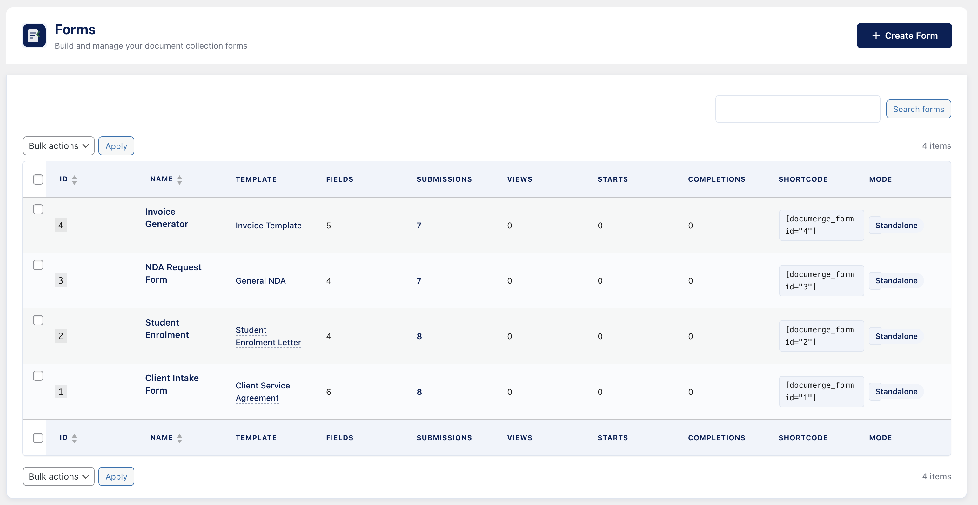Sort the table by the ID column arrows
Screen dimensions: 978x505
[x=74, y=179]
